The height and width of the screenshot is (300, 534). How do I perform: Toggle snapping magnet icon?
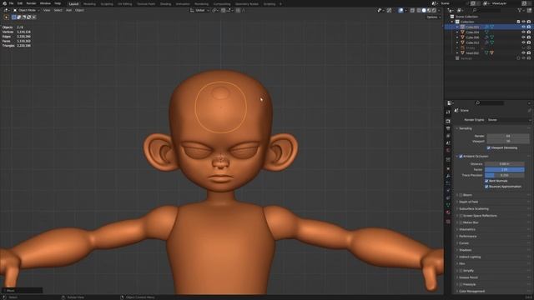coord(223,10)
